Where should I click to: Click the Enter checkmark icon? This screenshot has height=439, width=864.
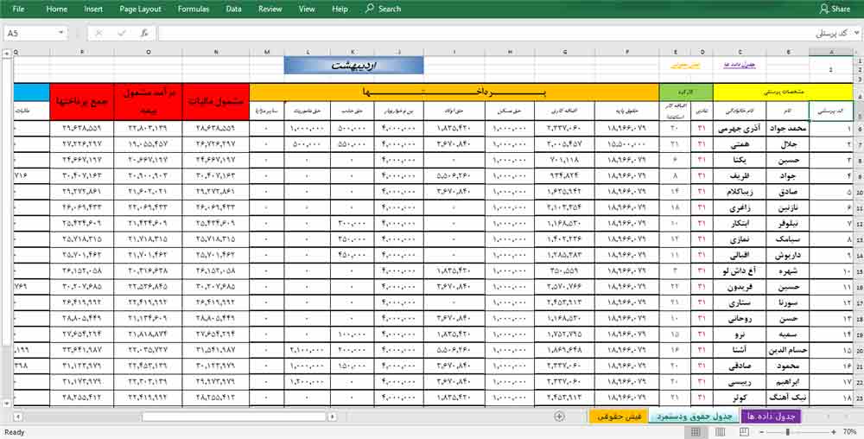tap(122, 33)
